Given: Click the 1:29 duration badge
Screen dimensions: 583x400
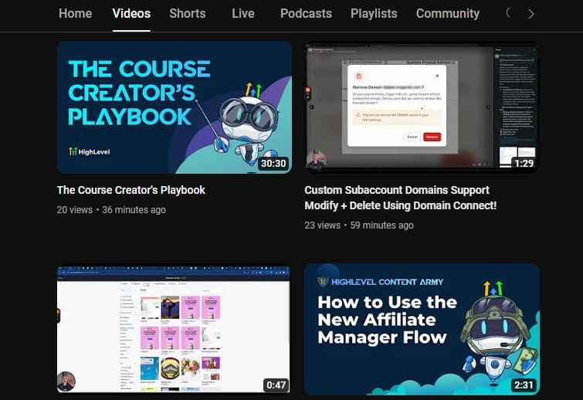Looking at the screenshot, I should point(524,163).
